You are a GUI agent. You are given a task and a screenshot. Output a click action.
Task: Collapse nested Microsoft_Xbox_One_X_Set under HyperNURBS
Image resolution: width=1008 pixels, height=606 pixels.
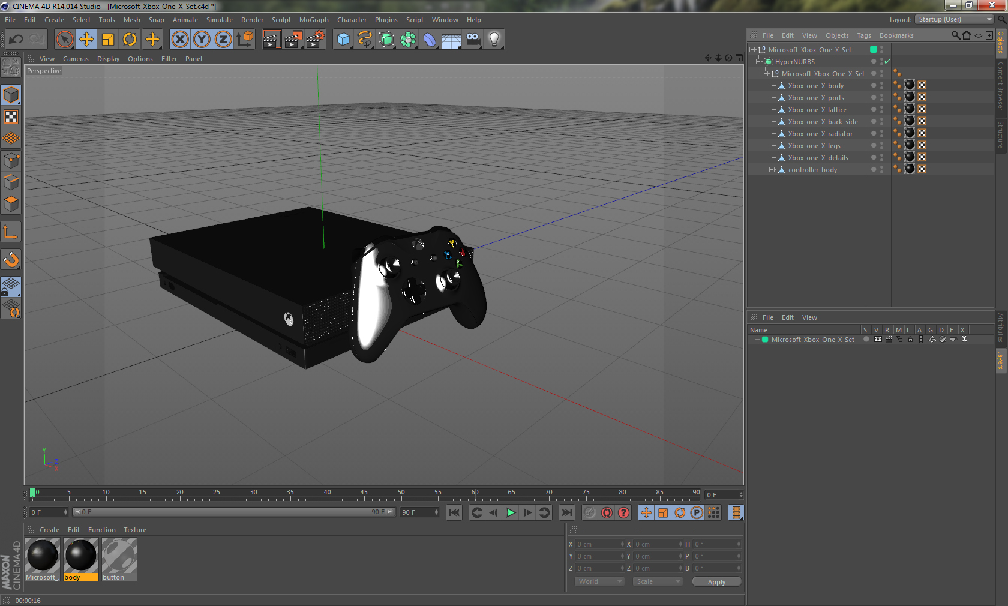[765, 73]
